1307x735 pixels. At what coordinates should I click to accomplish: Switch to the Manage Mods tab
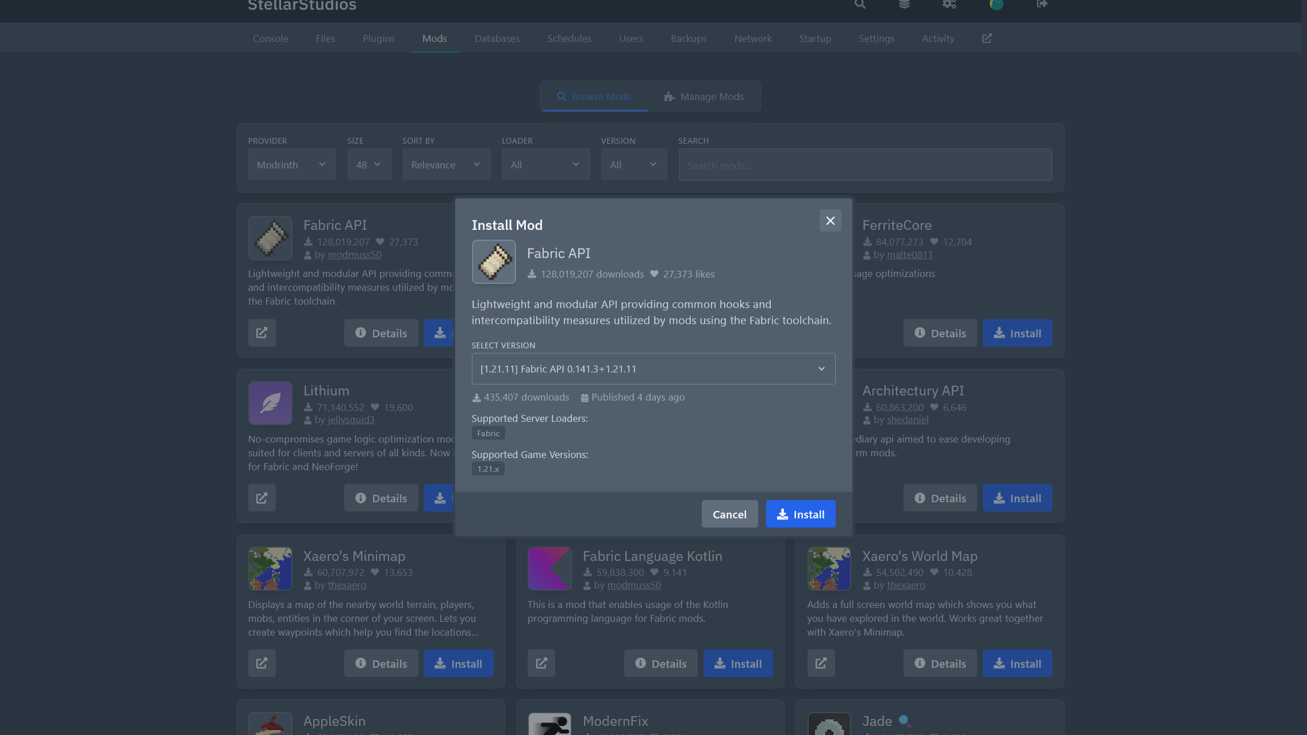point(704,97)
